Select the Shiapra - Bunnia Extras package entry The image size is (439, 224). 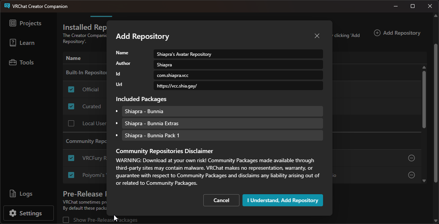coord(222,123)
